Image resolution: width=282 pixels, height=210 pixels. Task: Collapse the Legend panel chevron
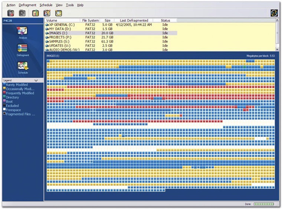(x=36, y=81)
